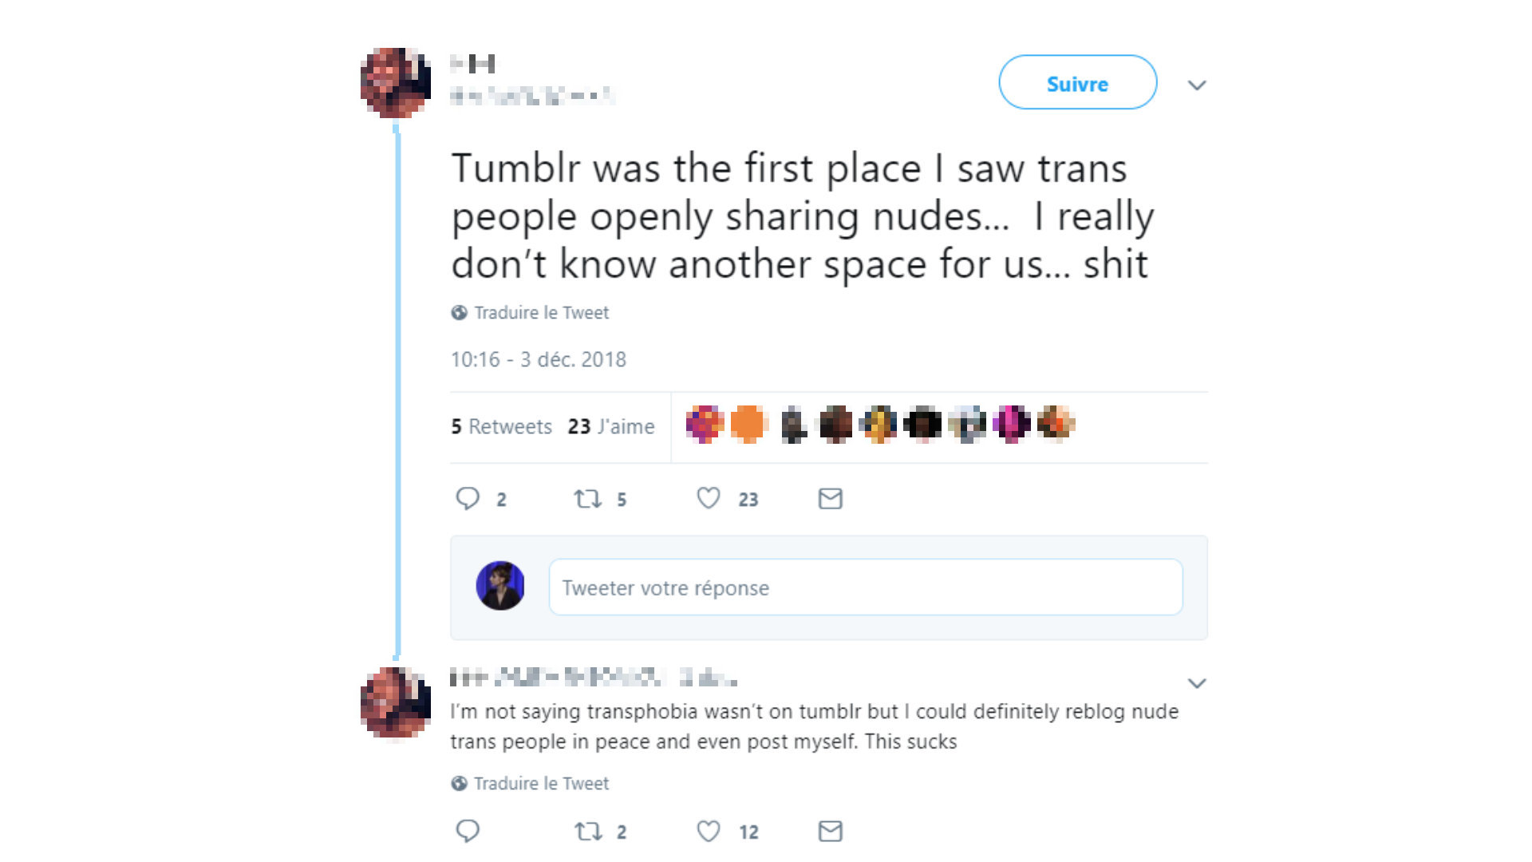Open the dropdown chevron next to Suivre
Viewport: 1532px width, 862px height.
[x=1196, y=85]
